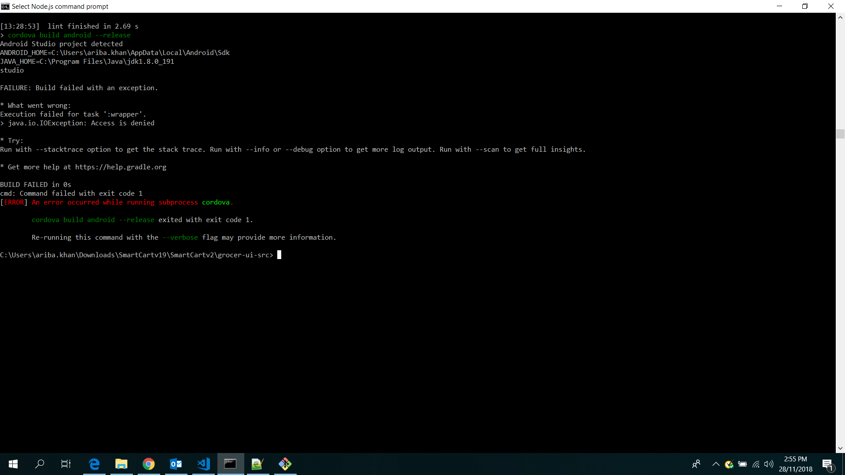Screen dimensions: 845x475
Task: Switch to Google Chrome in the taskbar
Action: click(149, 464)
